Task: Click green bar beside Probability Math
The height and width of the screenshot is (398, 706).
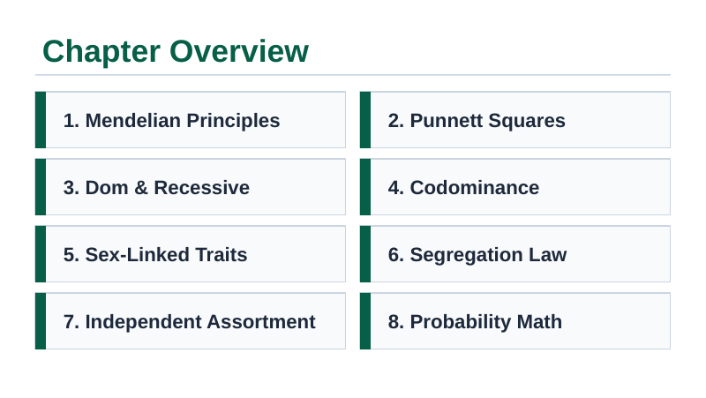Action: click(x=365, y=321)
